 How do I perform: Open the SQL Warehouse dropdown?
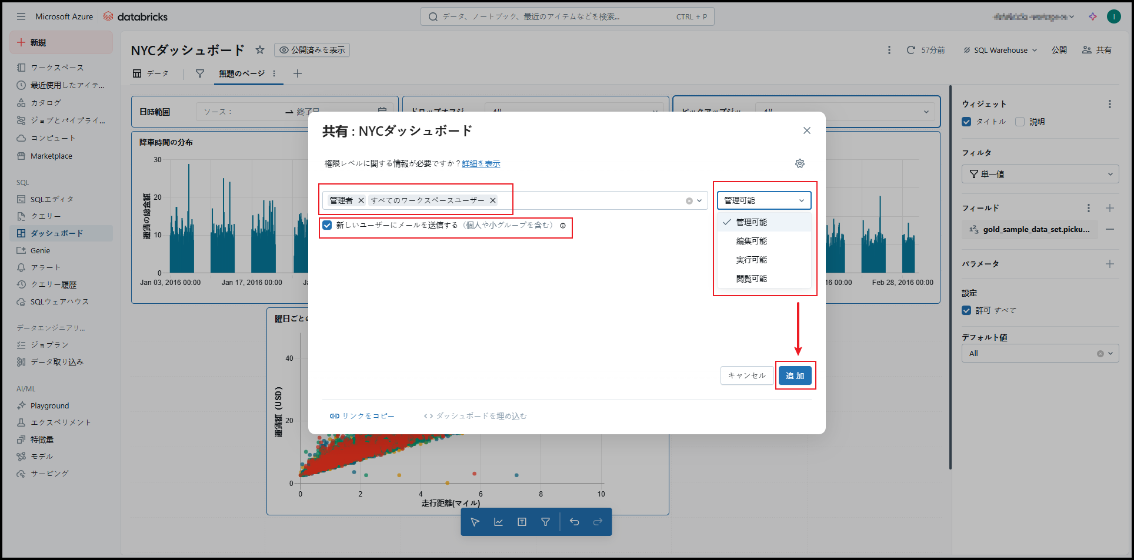point(1000,50)
